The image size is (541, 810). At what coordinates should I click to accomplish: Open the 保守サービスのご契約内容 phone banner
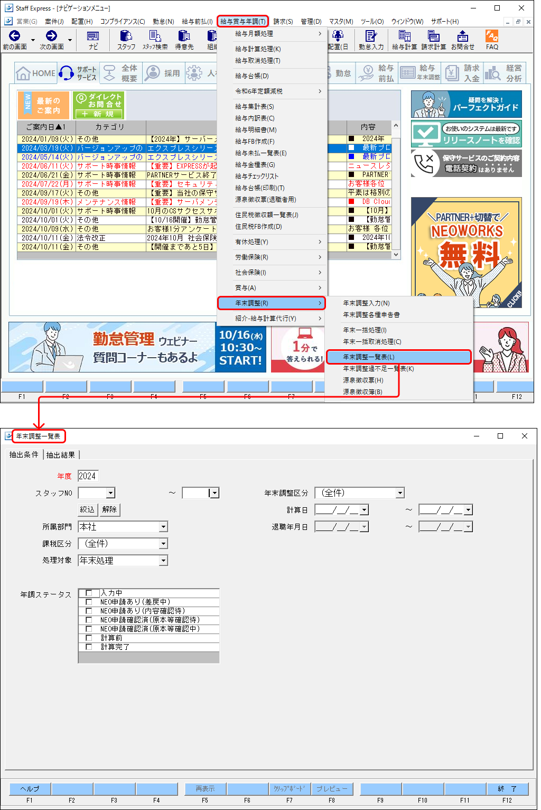[x=467, y=163]
